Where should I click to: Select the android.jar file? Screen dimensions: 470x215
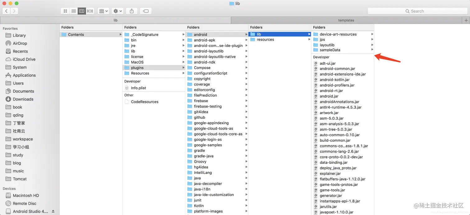tap(343, 96)
